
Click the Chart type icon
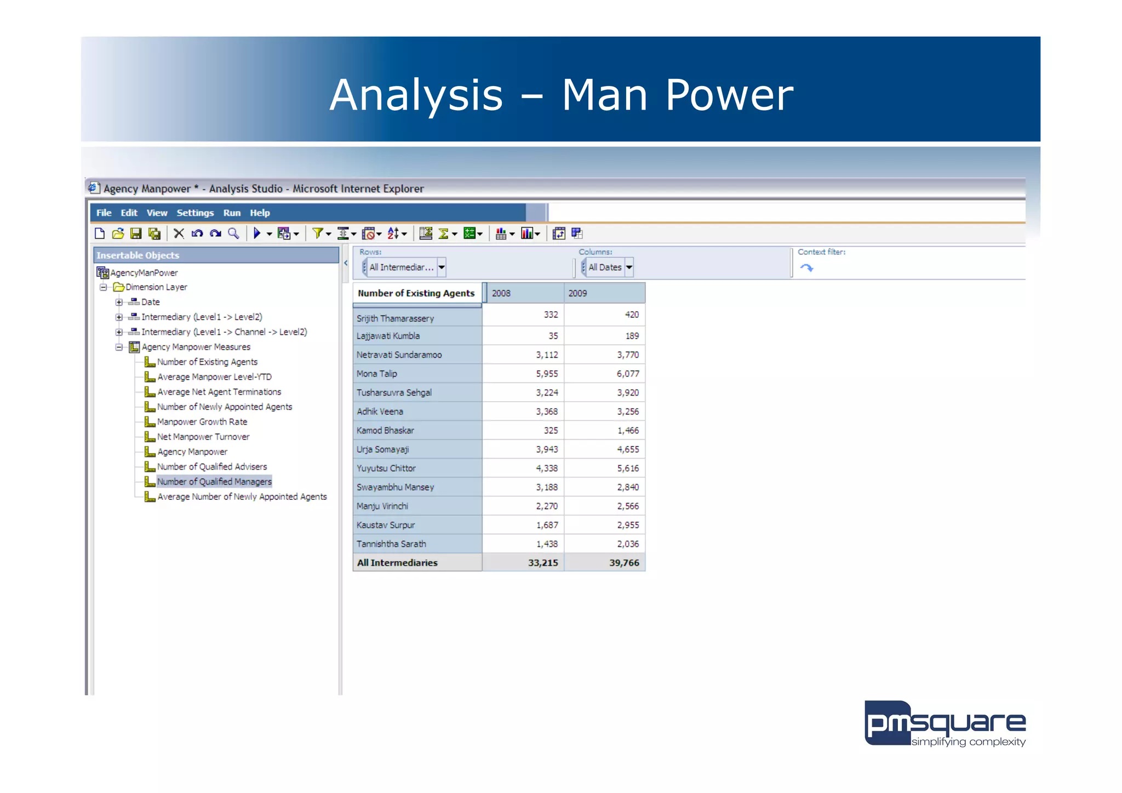coord(501,233)
